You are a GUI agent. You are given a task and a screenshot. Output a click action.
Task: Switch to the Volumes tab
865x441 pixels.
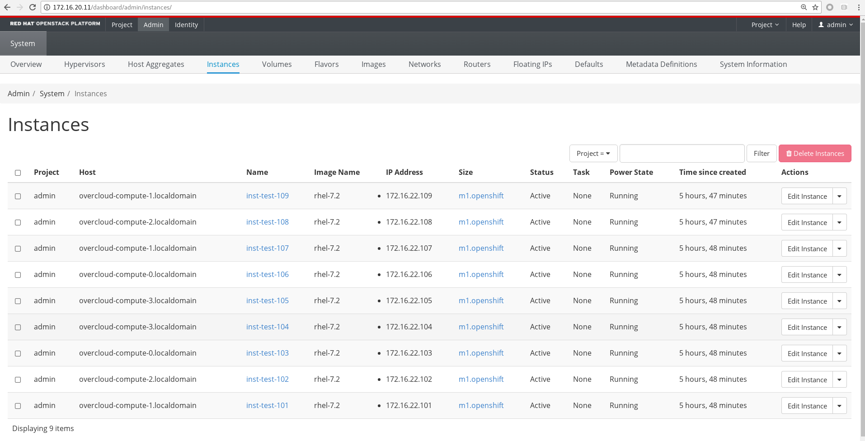[277, 64]
